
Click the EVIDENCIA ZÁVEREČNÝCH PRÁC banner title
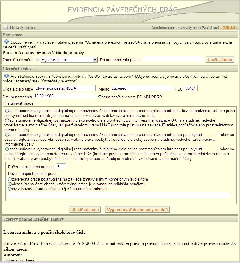122,10
